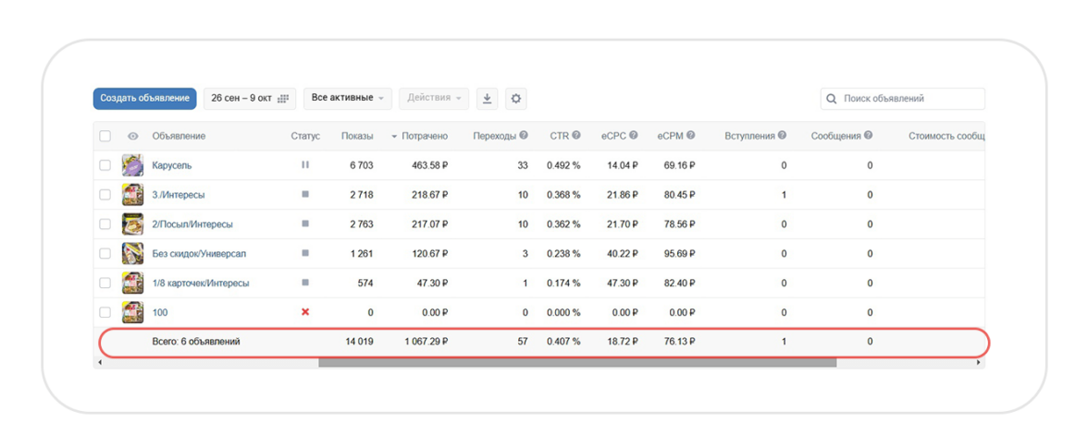Select the checkbox for Карусель ad
1088x447 pixels.
[x=105, y=165]
